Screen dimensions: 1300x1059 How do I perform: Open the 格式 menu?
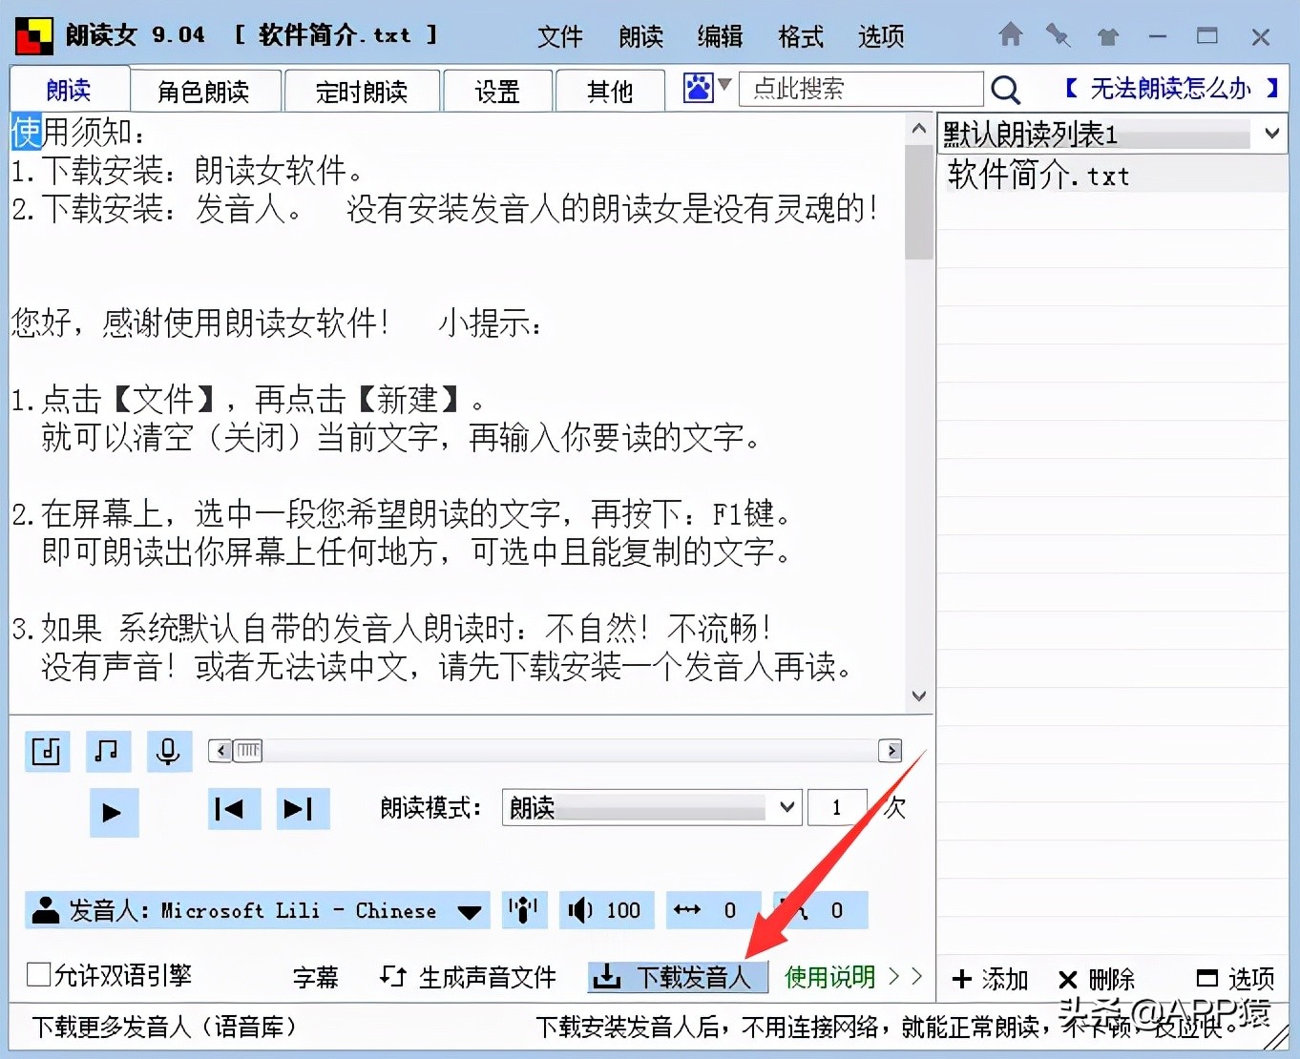click(x=800, y=36)
